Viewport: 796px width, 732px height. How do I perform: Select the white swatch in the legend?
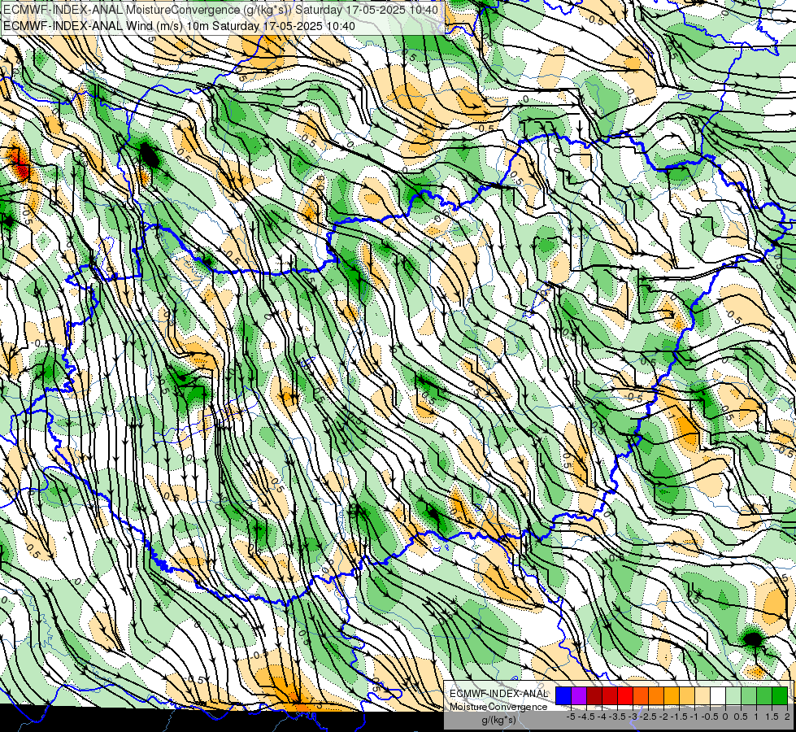(x=718, y=695)
